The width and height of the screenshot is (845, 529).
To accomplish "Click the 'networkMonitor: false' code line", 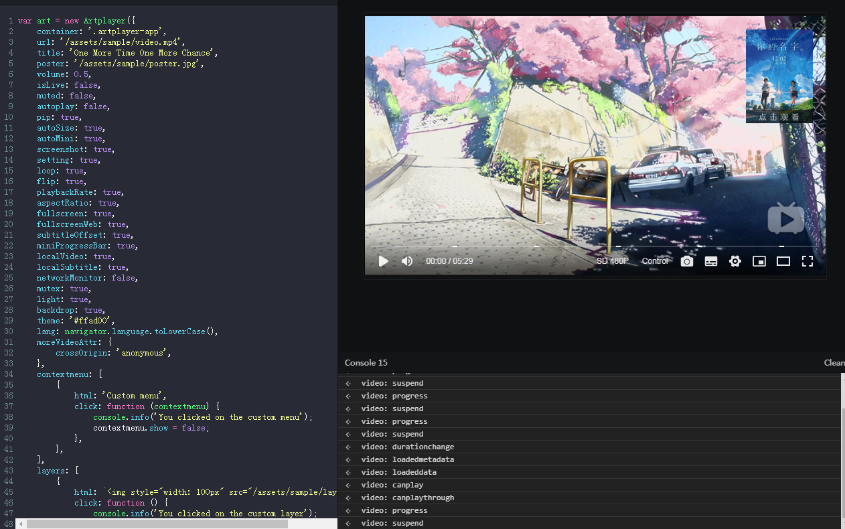I will click(87, 278).
